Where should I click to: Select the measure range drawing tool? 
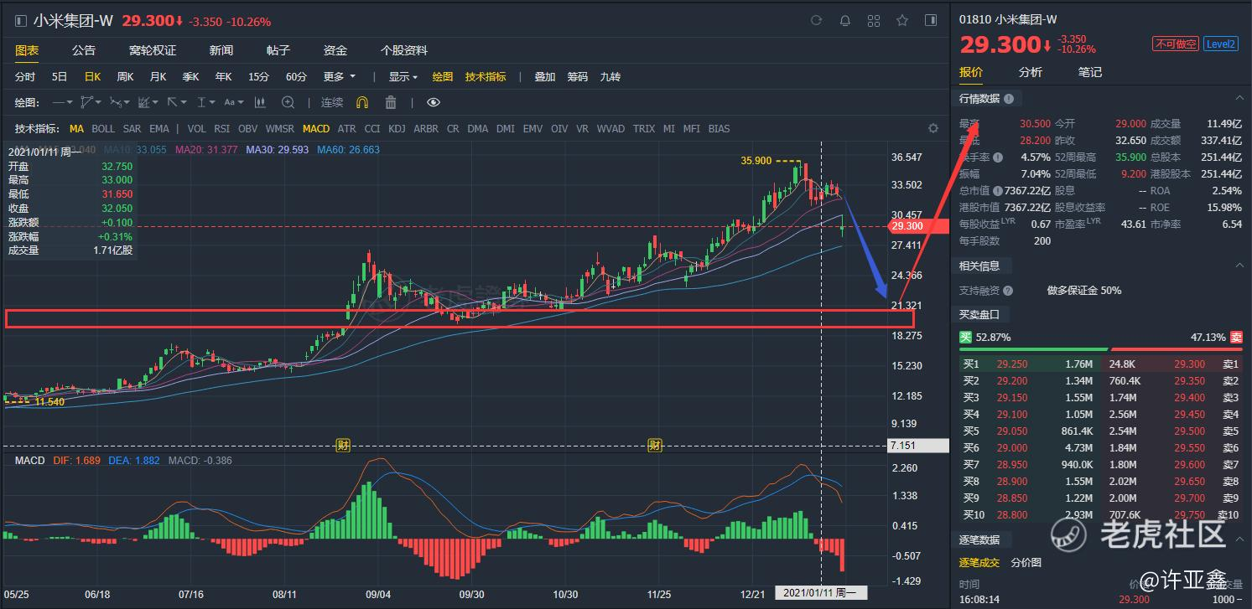[201, 102]
